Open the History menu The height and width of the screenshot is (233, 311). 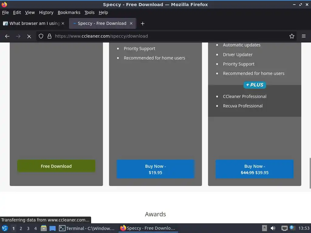coord(46,12)
